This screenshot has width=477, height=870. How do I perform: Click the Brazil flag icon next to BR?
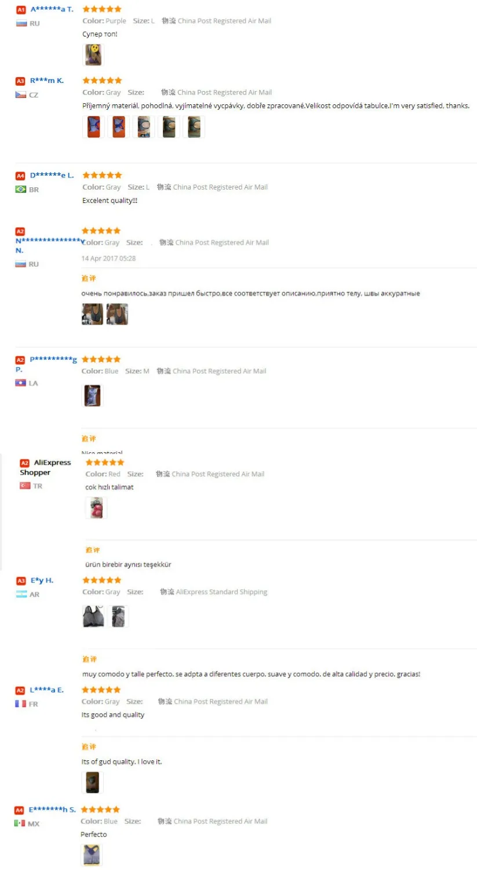[21, 189]
